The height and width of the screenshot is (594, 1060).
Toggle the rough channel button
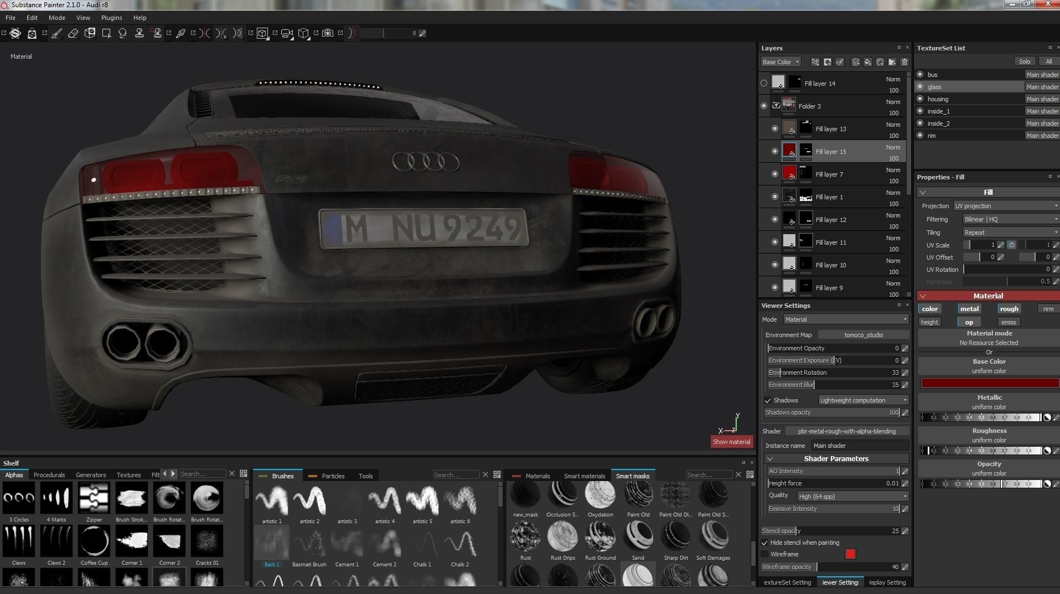(1009, 309)
